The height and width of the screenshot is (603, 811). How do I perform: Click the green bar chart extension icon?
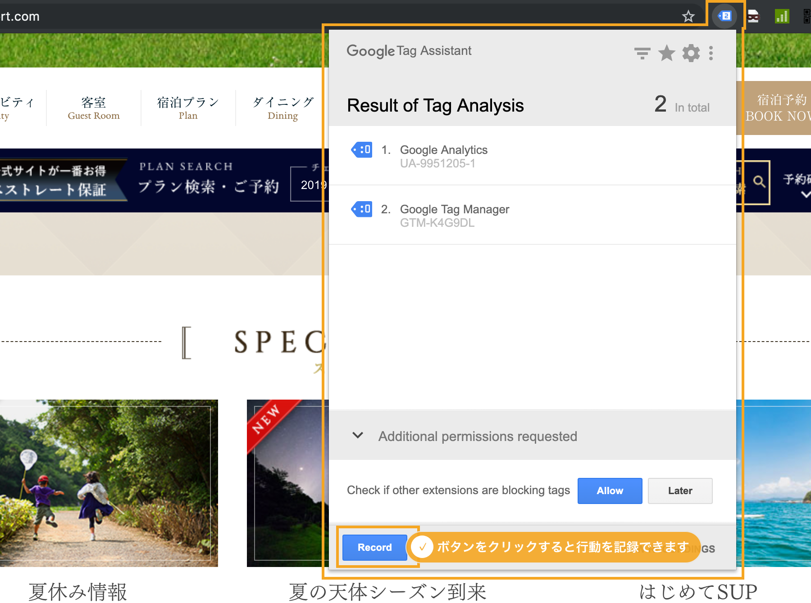(x=782, y=17)
